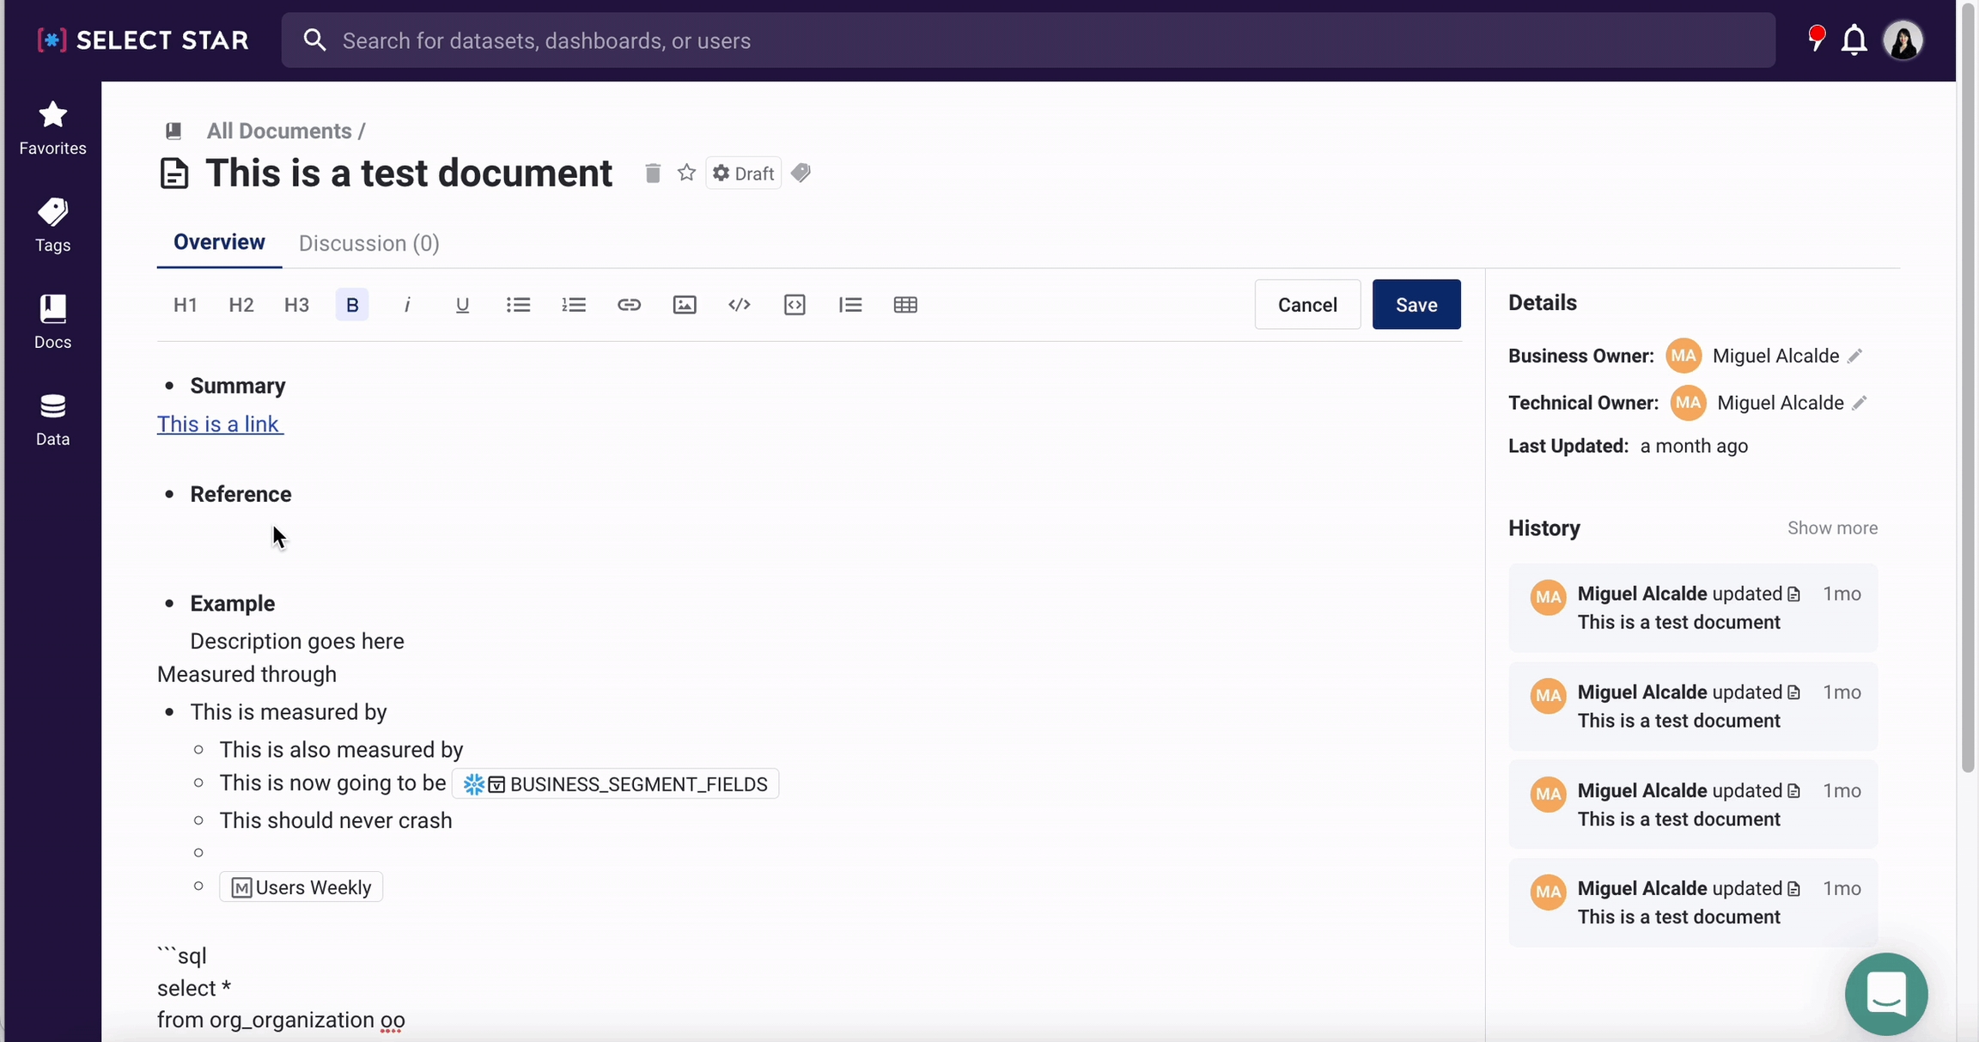Favorite the document with the star
Viewport: 1979px width, 1042px height.
click(686, 174)
